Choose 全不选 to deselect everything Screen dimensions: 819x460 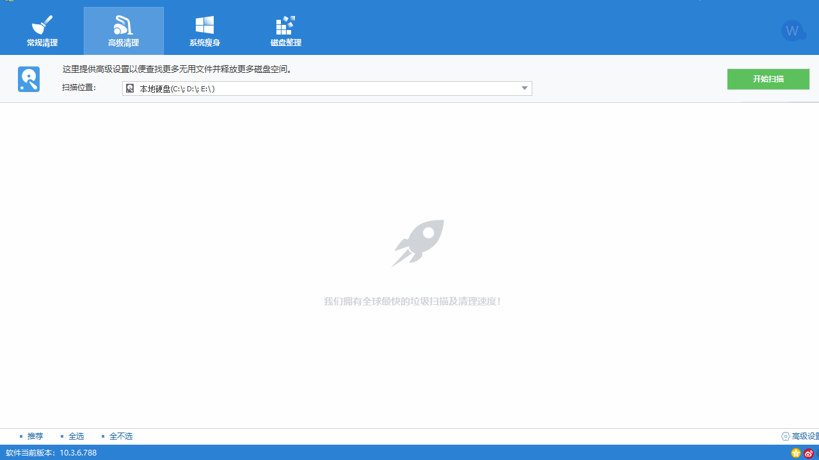(121, 436)
